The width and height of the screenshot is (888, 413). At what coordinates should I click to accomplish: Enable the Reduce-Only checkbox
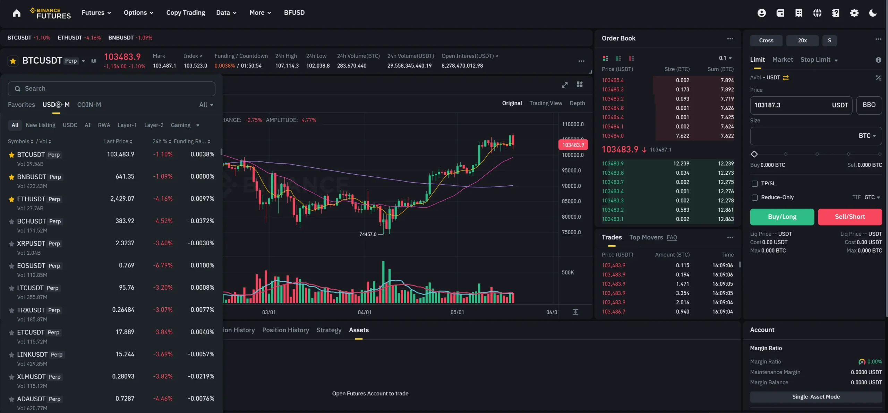tap(754, 197)
